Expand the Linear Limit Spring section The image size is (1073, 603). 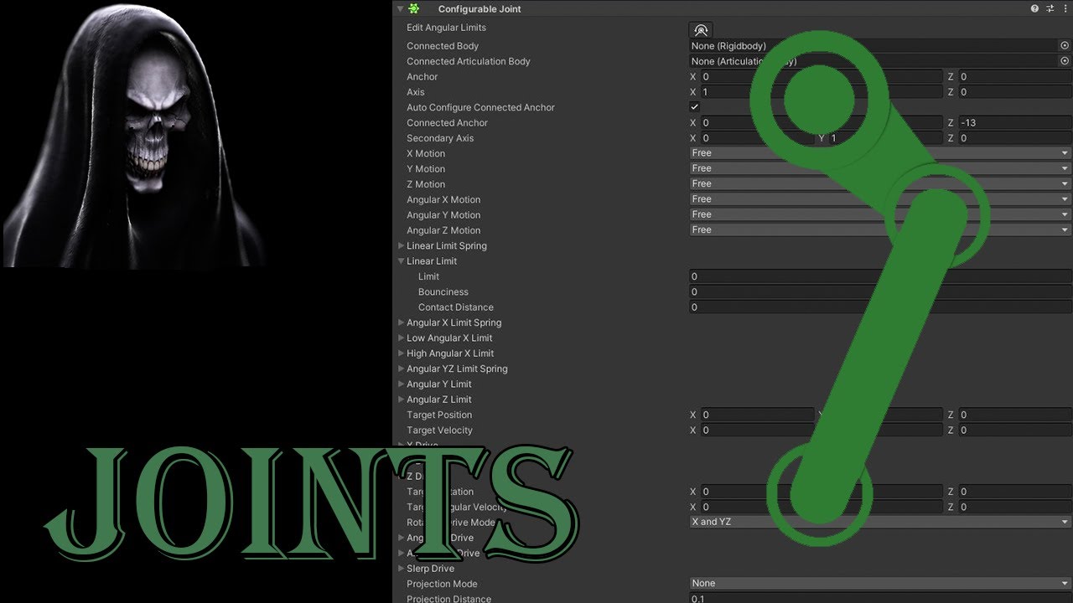[x=401, y=245]
